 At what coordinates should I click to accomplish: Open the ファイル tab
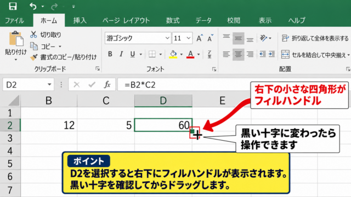tap(15, 21)
